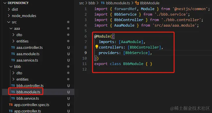The width and height of the screenshot is (212, 113).
Task: Click modified dot beside src folder
Action: (68, 22)
